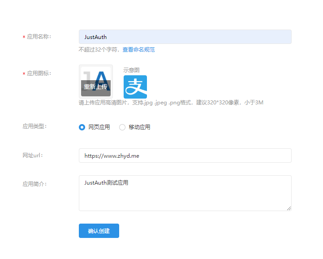Select the 网页应用 radio button

[82, 127]
